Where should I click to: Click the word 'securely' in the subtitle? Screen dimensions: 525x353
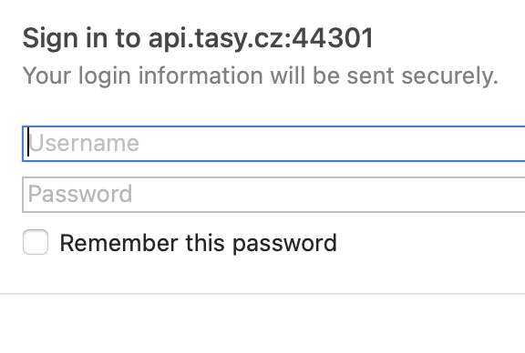coord(449,76)
